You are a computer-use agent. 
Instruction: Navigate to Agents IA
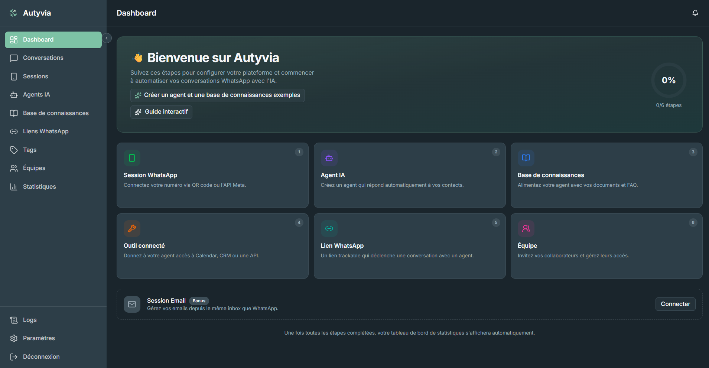[x=53, y=95]
